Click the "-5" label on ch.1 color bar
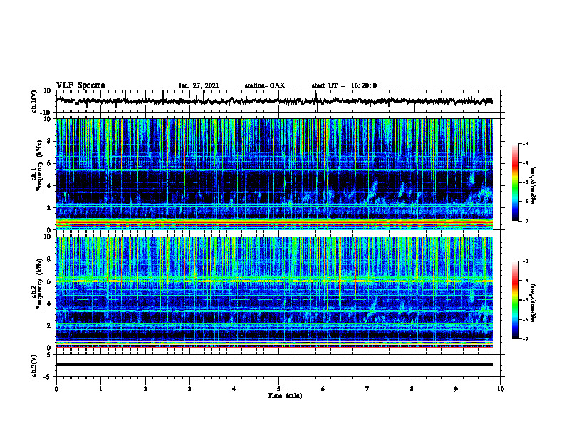 (x=526, y=182)
